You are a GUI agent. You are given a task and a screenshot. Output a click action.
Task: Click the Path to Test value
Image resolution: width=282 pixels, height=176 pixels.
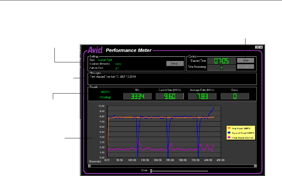117,68
